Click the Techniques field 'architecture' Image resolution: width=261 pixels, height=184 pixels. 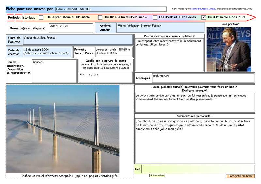click(203, 78)
